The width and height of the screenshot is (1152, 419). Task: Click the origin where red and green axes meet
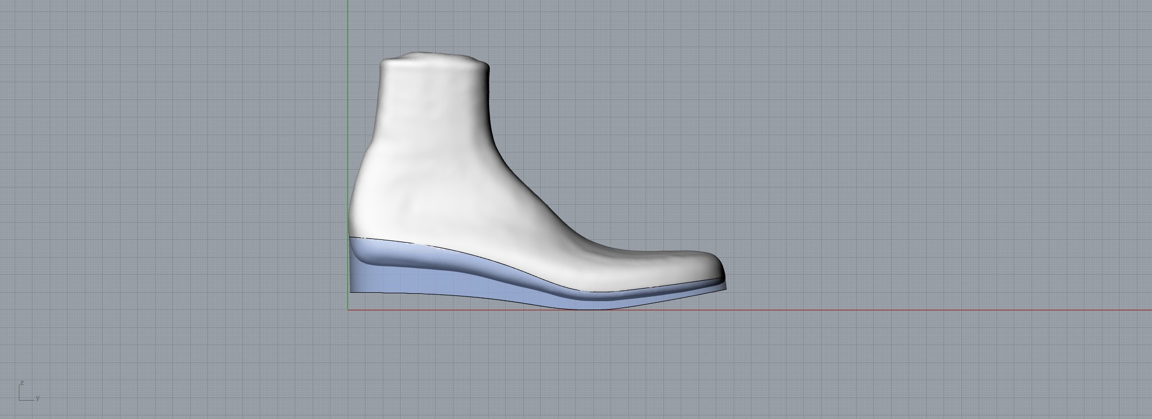click(x=348, y=310)
